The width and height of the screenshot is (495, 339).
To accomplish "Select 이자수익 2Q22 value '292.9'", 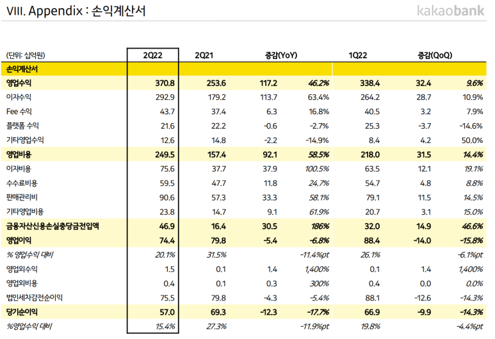I will coord(165,97).
